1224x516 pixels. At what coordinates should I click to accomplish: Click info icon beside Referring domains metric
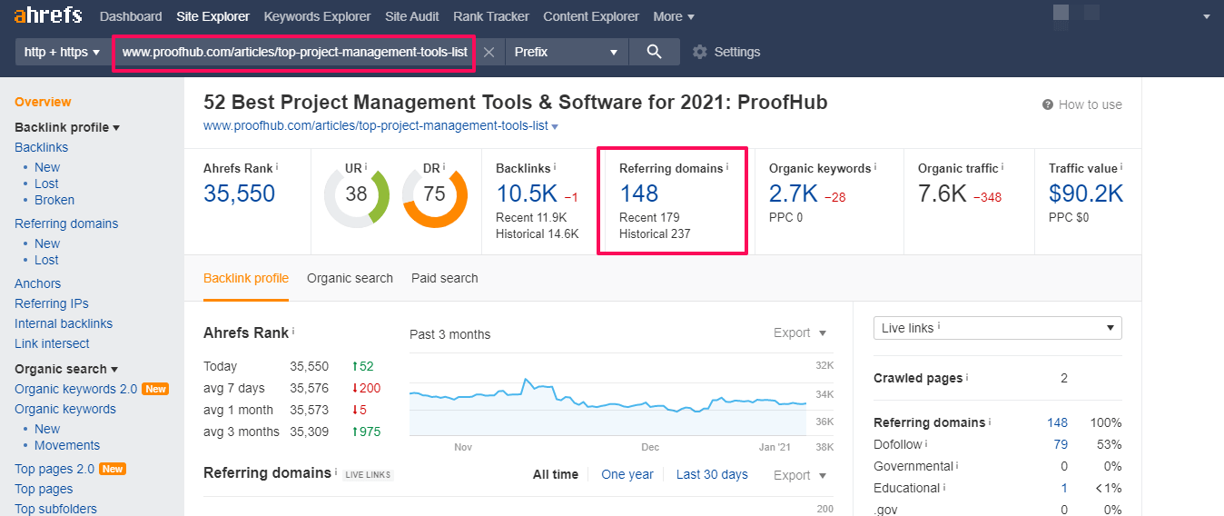tap(727, 167)
